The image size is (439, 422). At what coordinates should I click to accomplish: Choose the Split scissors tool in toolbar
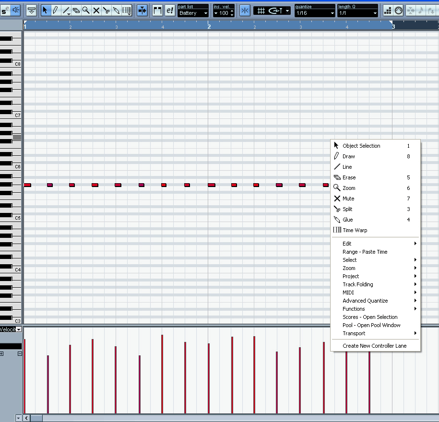point(106,11)
